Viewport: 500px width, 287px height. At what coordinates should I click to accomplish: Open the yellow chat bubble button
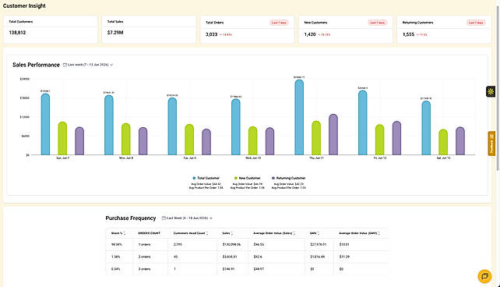484,276
